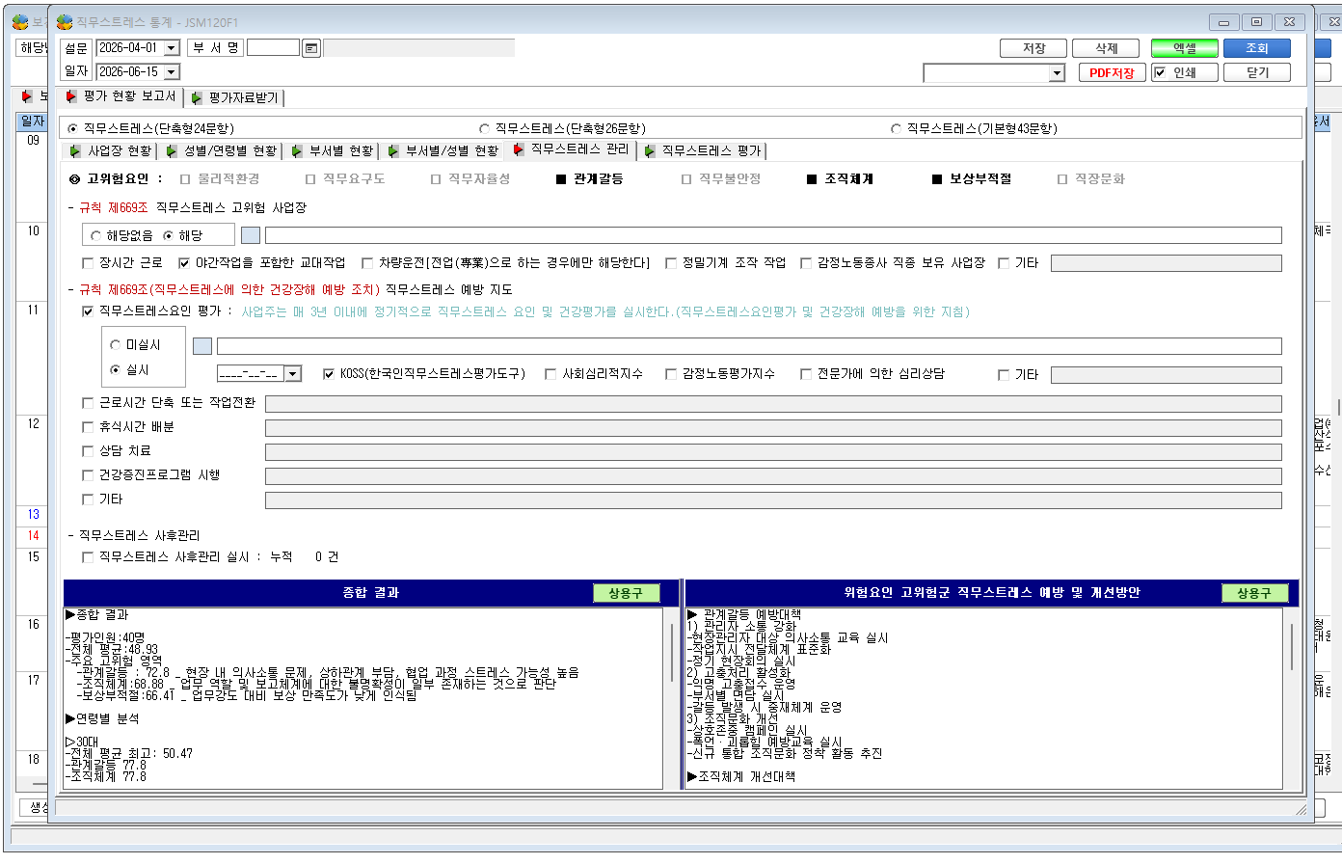The height and width of the screenshot is (864, 1342).
Task: Enable the 장시간 근로 checkbox
Action: (x=89, y=263)
